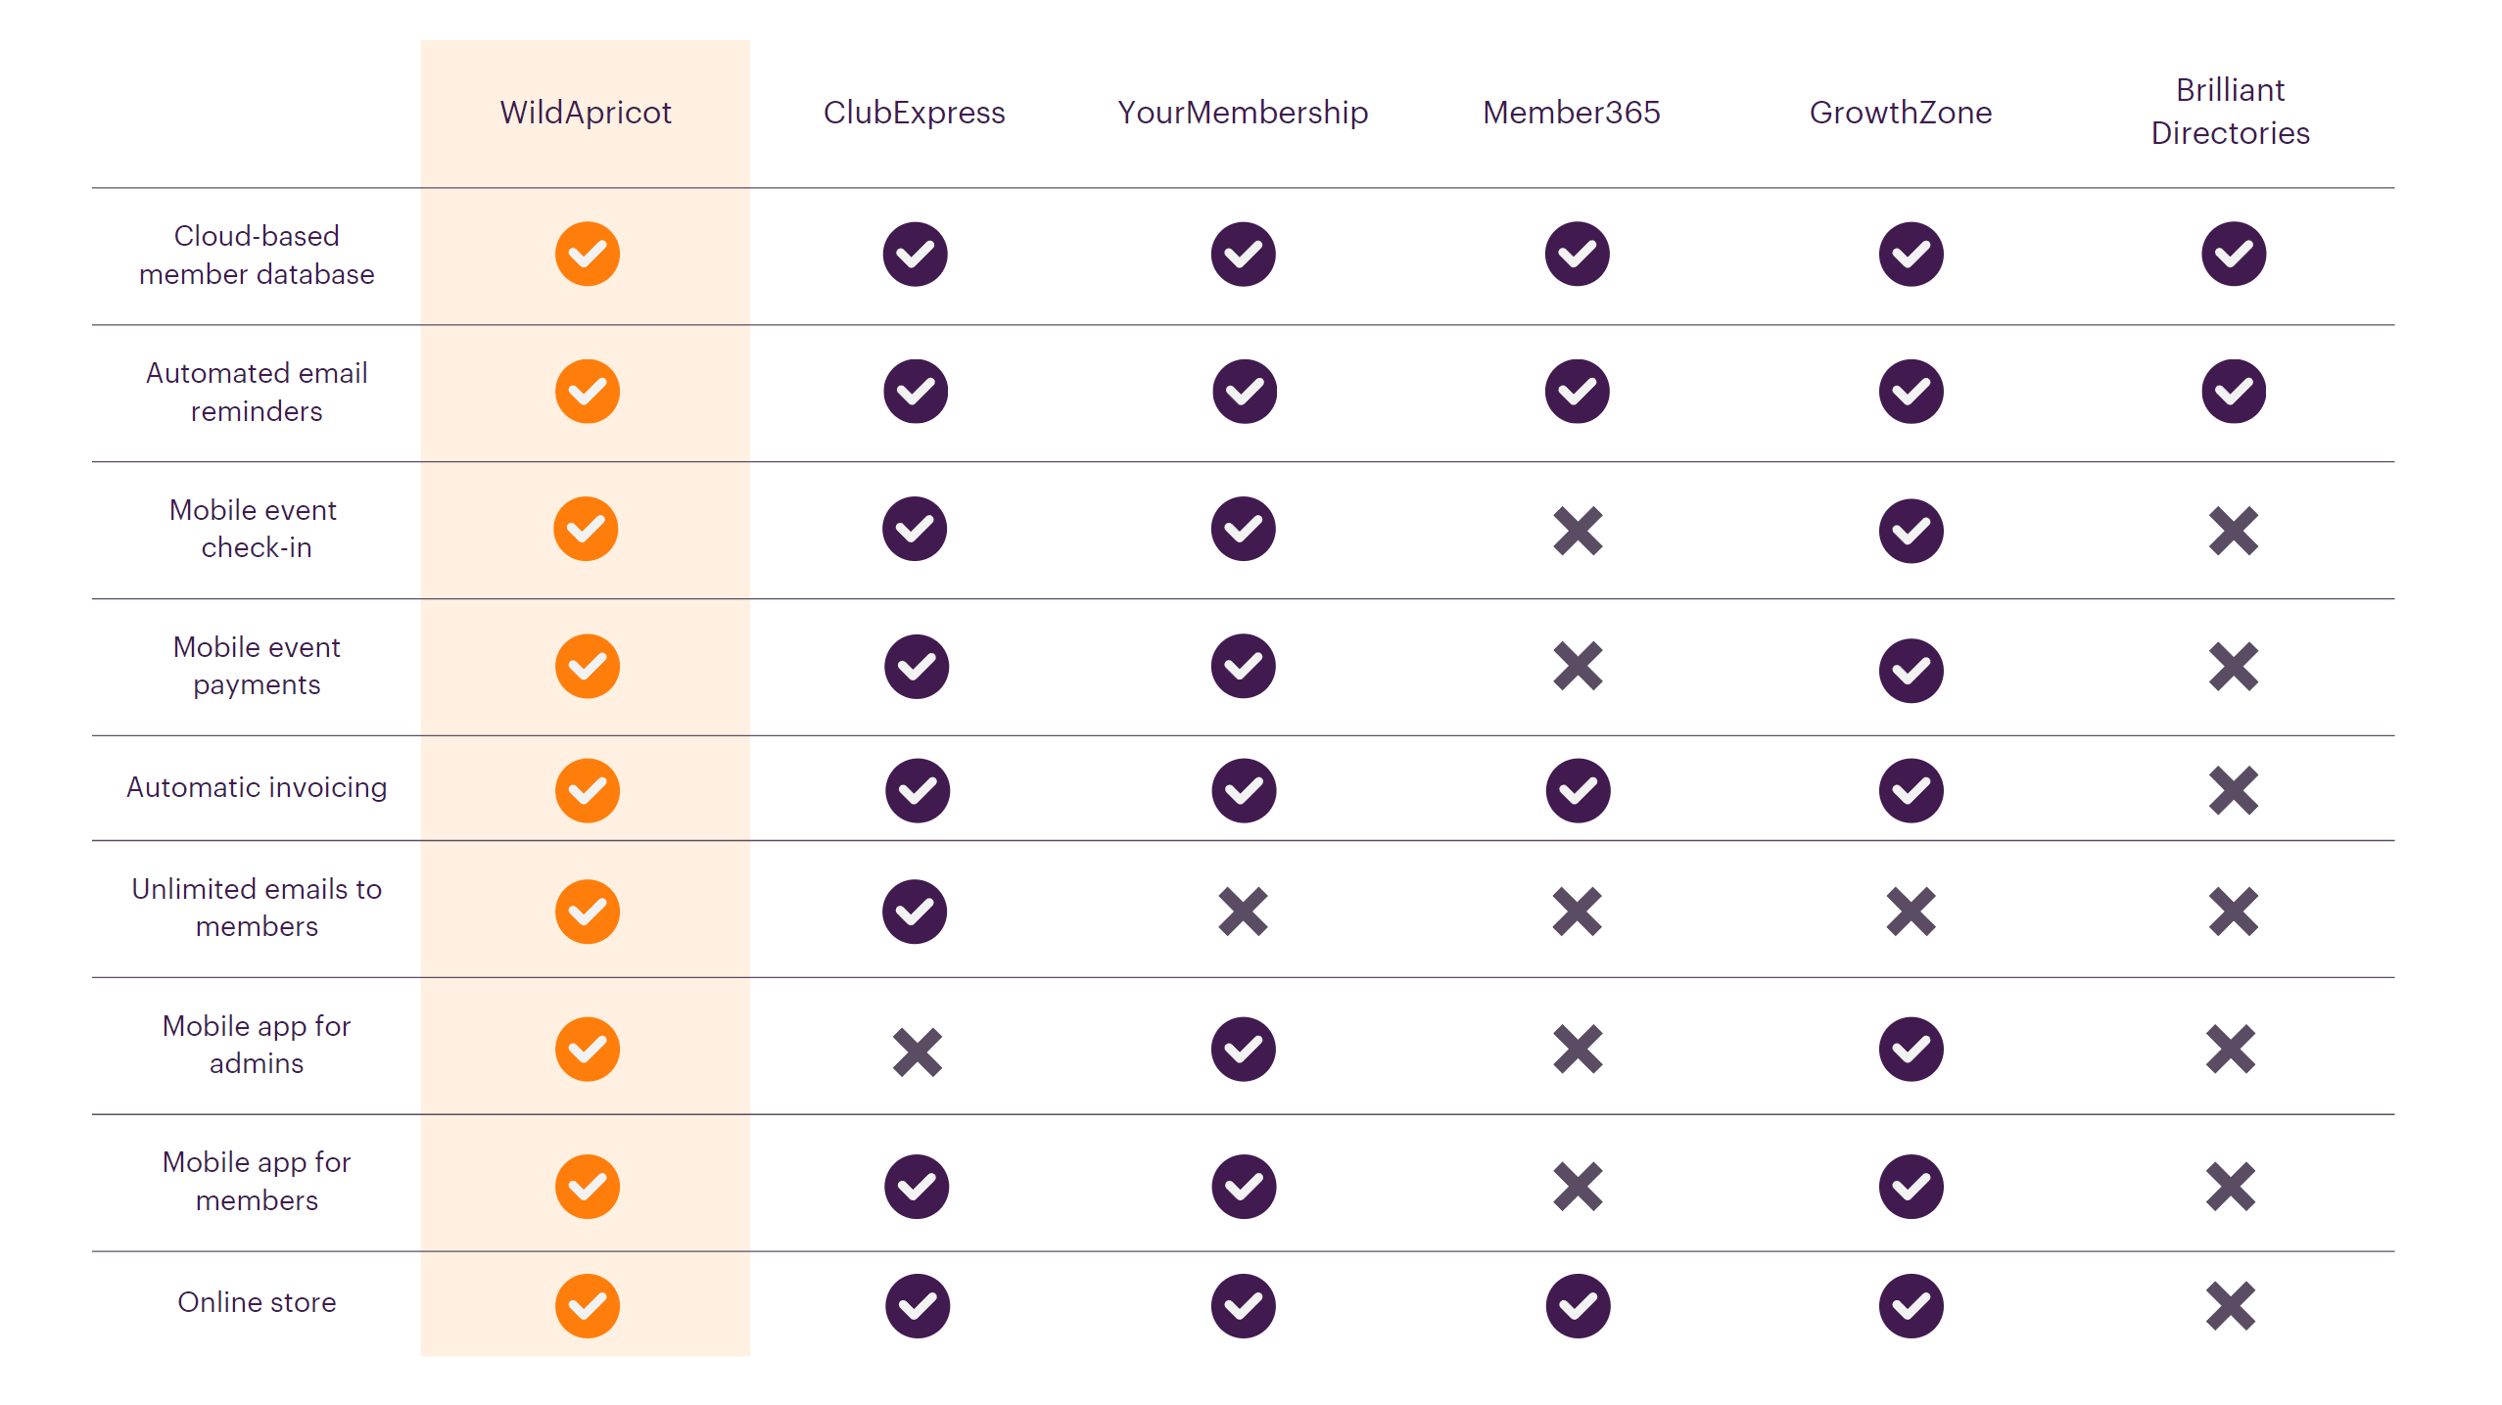Screen dimensions: 2502x1405
Task: Select the ClubExpress column header
Action: click(x=914, y=113)
